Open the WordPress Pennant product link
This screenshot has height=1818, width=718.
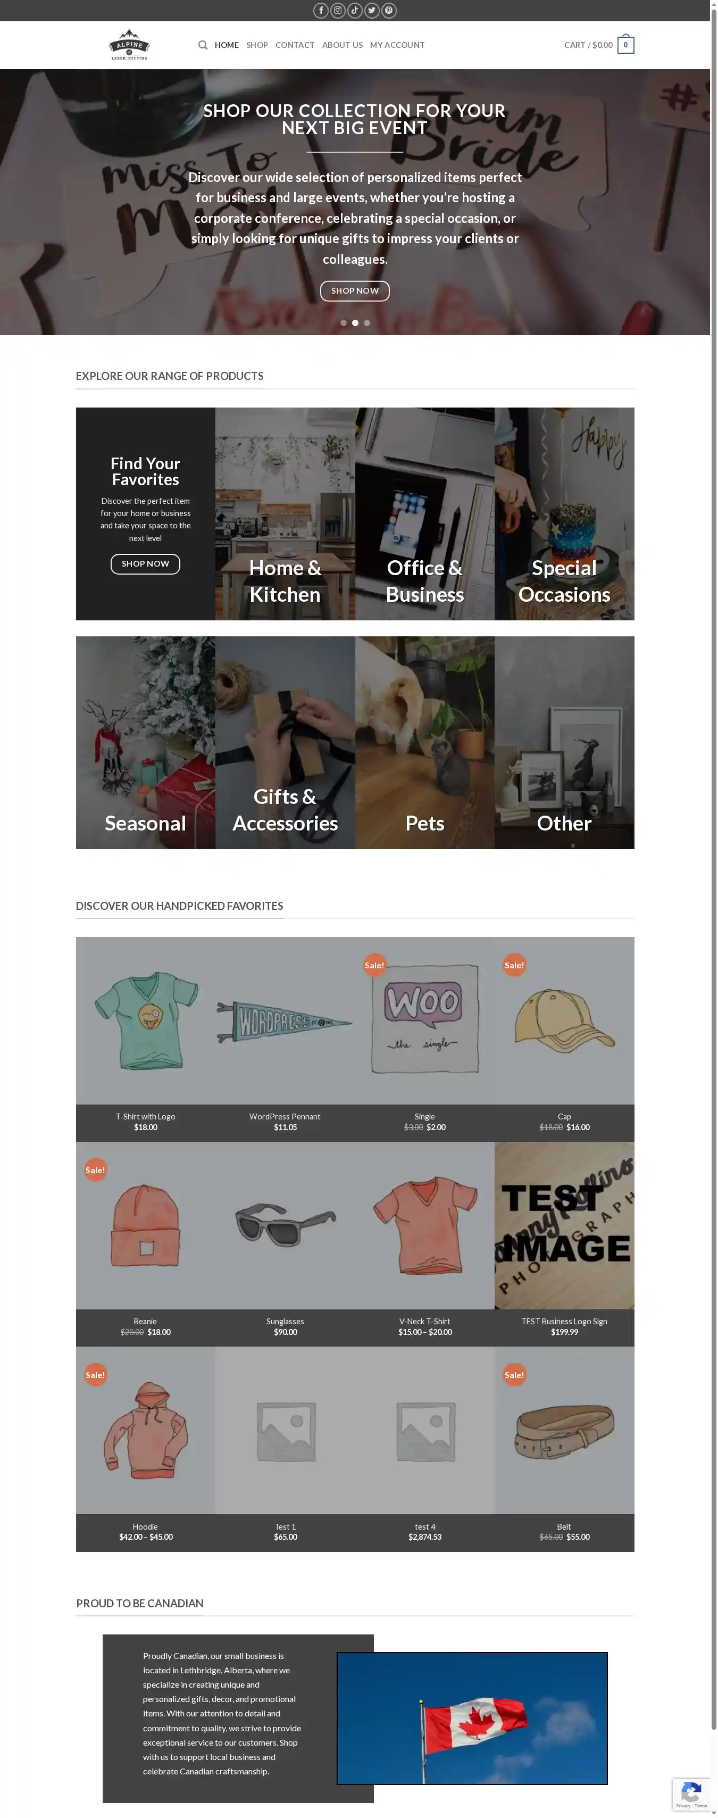pos(285,1116)
